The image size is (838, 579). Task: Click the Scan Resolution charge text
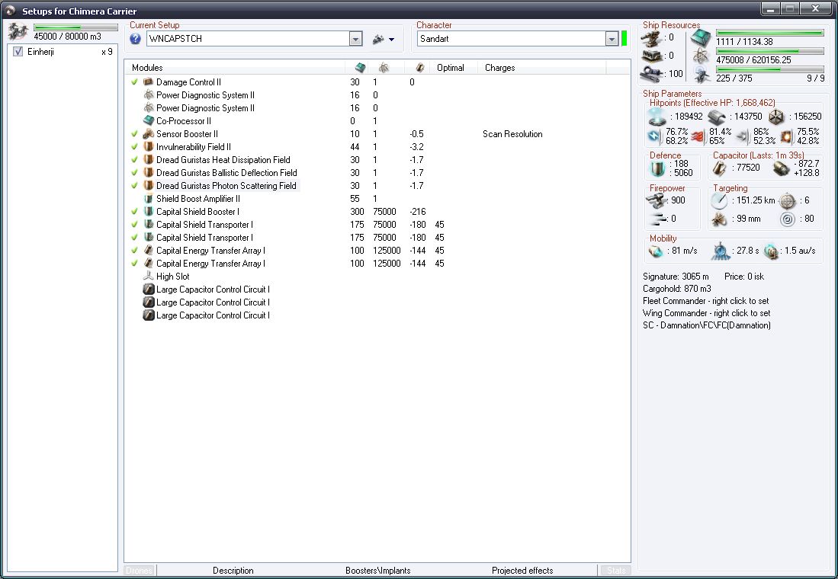pos(512,134)
